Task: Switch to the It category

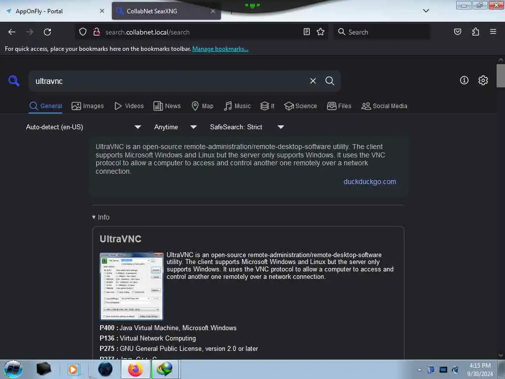Action: tap(267, 106)
